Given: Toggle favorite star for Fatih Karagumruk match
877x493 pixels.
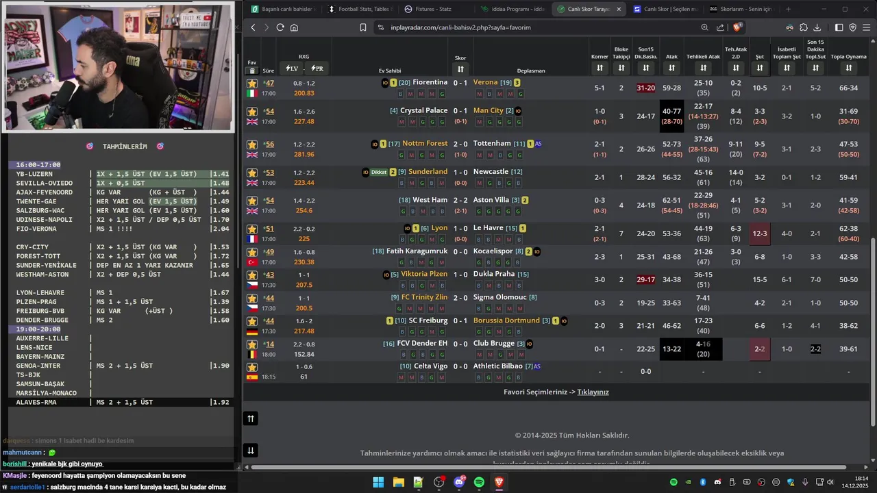Looking at the screenshot, I should click(x=252, y=252).
